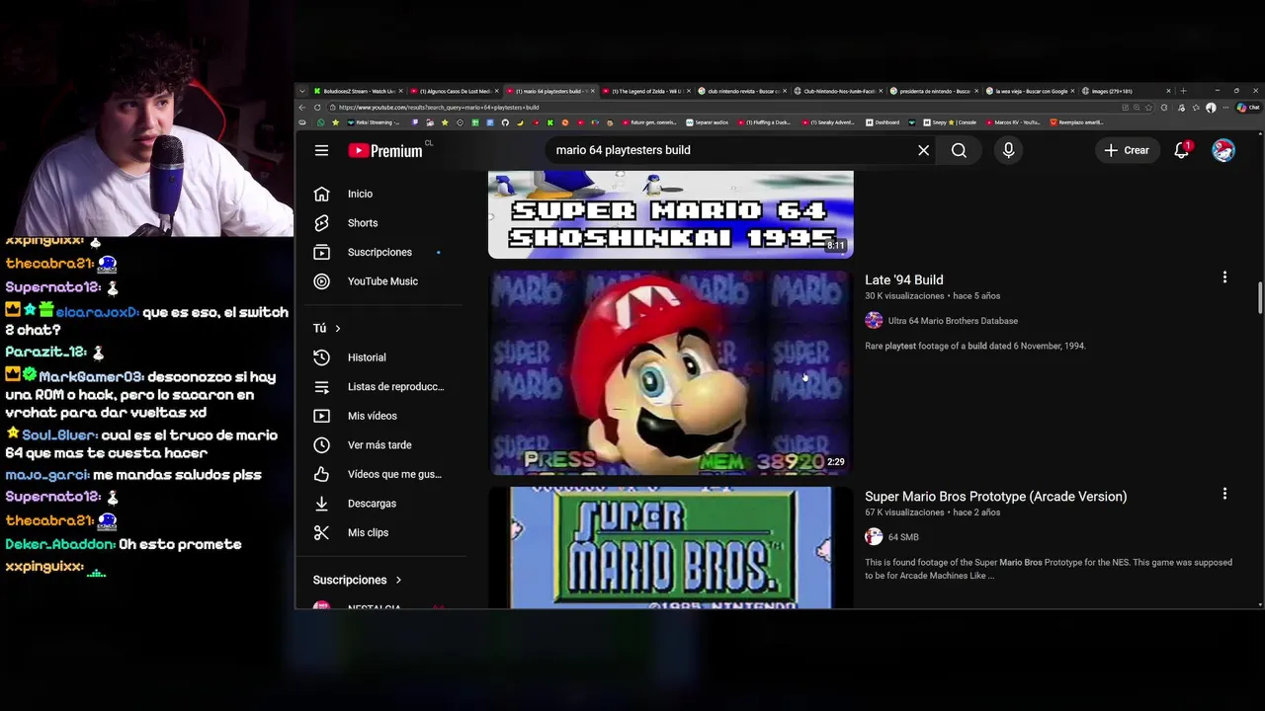Switch to the Images (279×181) tab
Image resolution: width=1265 pixels, height=711 pixels.
(1124, 91)
